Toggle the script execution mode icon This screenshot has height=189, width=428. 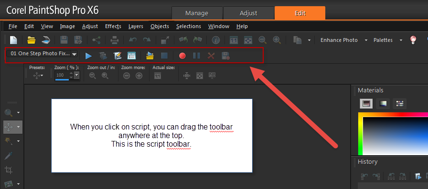(132, 56)
